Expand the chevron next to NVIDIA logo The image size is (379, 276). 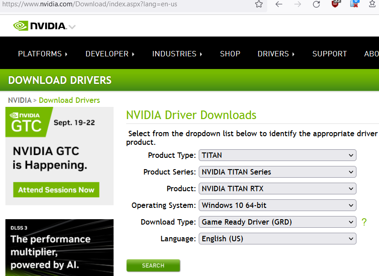72,27
